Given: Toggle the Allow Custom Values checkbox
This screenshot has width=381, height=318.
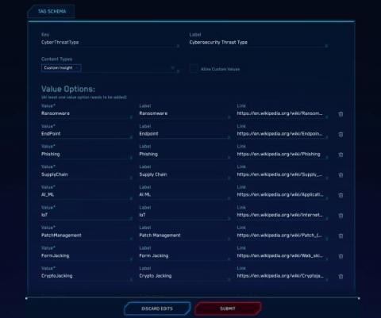Looking at the screenshot, I should pos(194,68).
